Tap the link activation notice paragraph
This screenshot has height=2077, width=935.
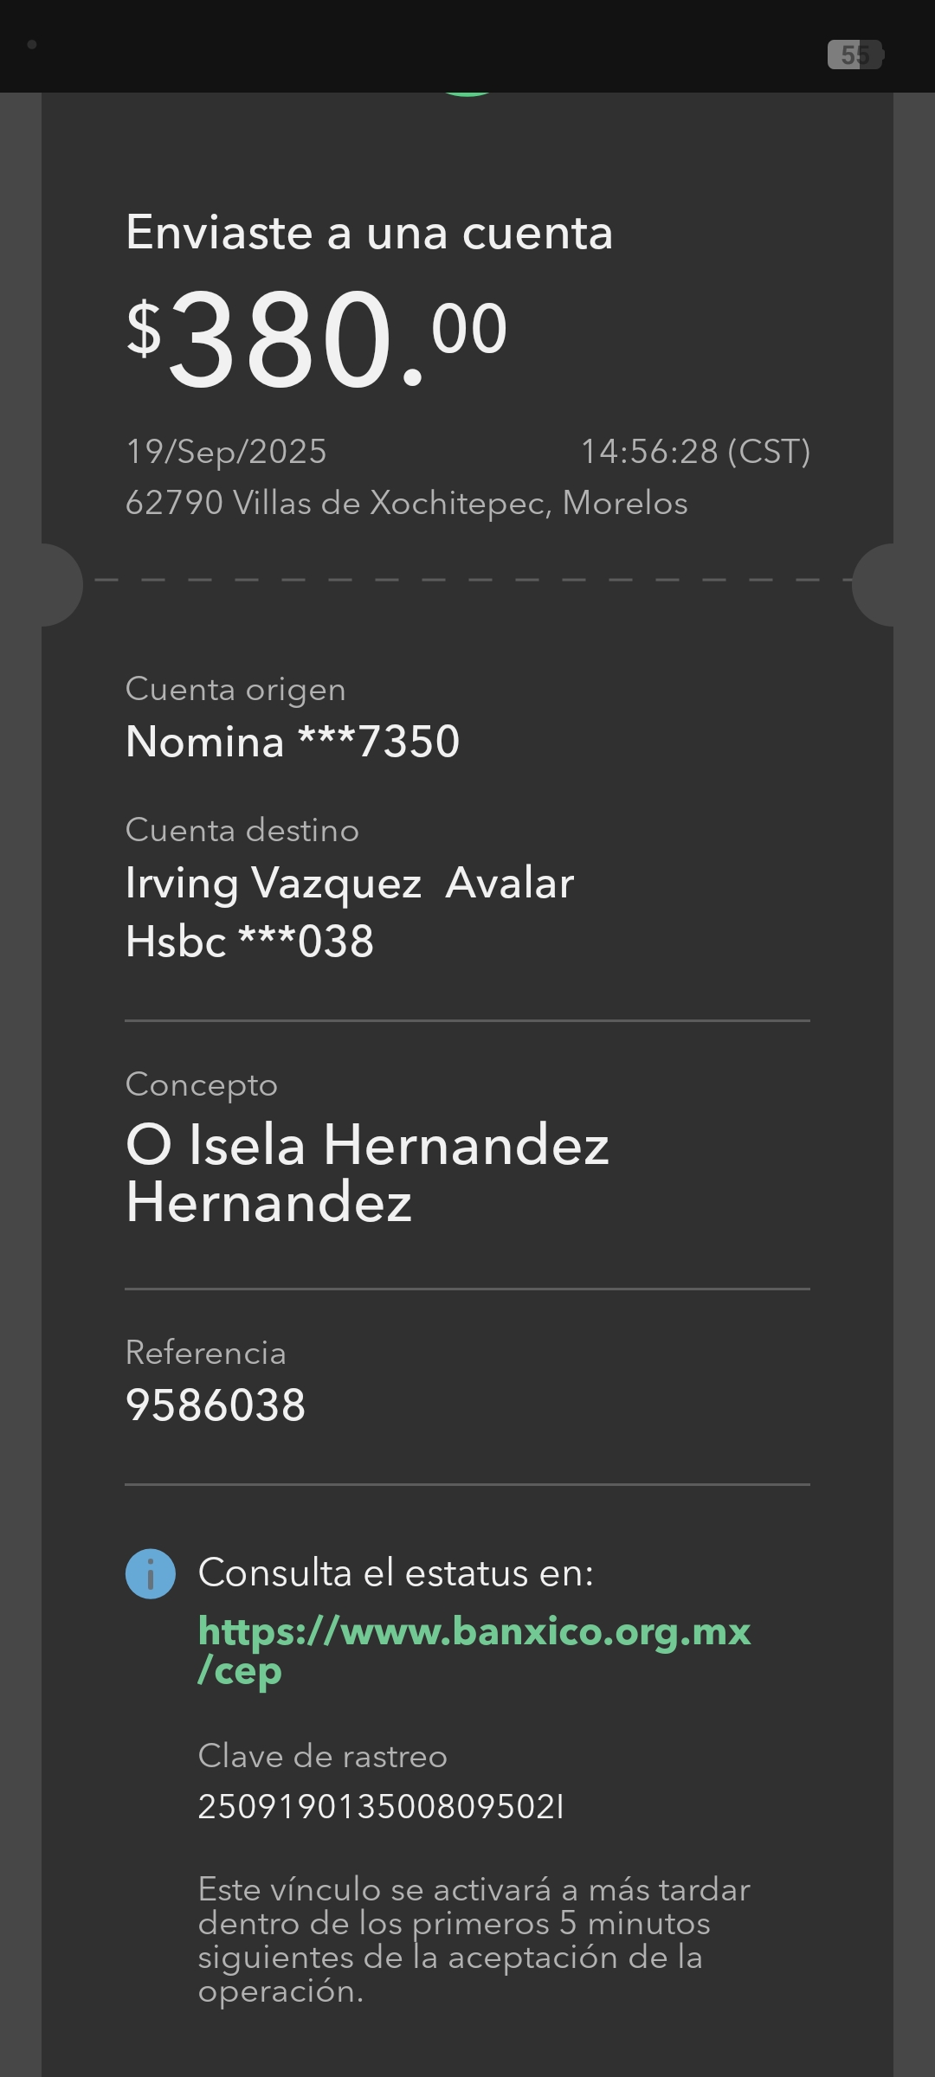(x=473, y=1939)
